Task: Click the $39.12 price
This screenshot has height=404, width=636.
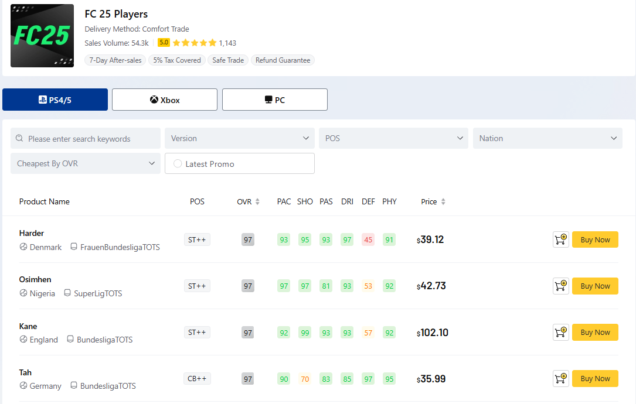Action: coord(430,239)
